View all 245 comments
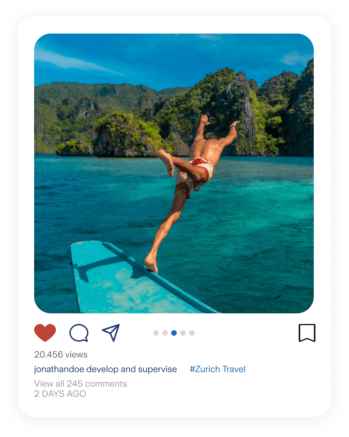The image size is (349, 437). click(x=81, y=384)
